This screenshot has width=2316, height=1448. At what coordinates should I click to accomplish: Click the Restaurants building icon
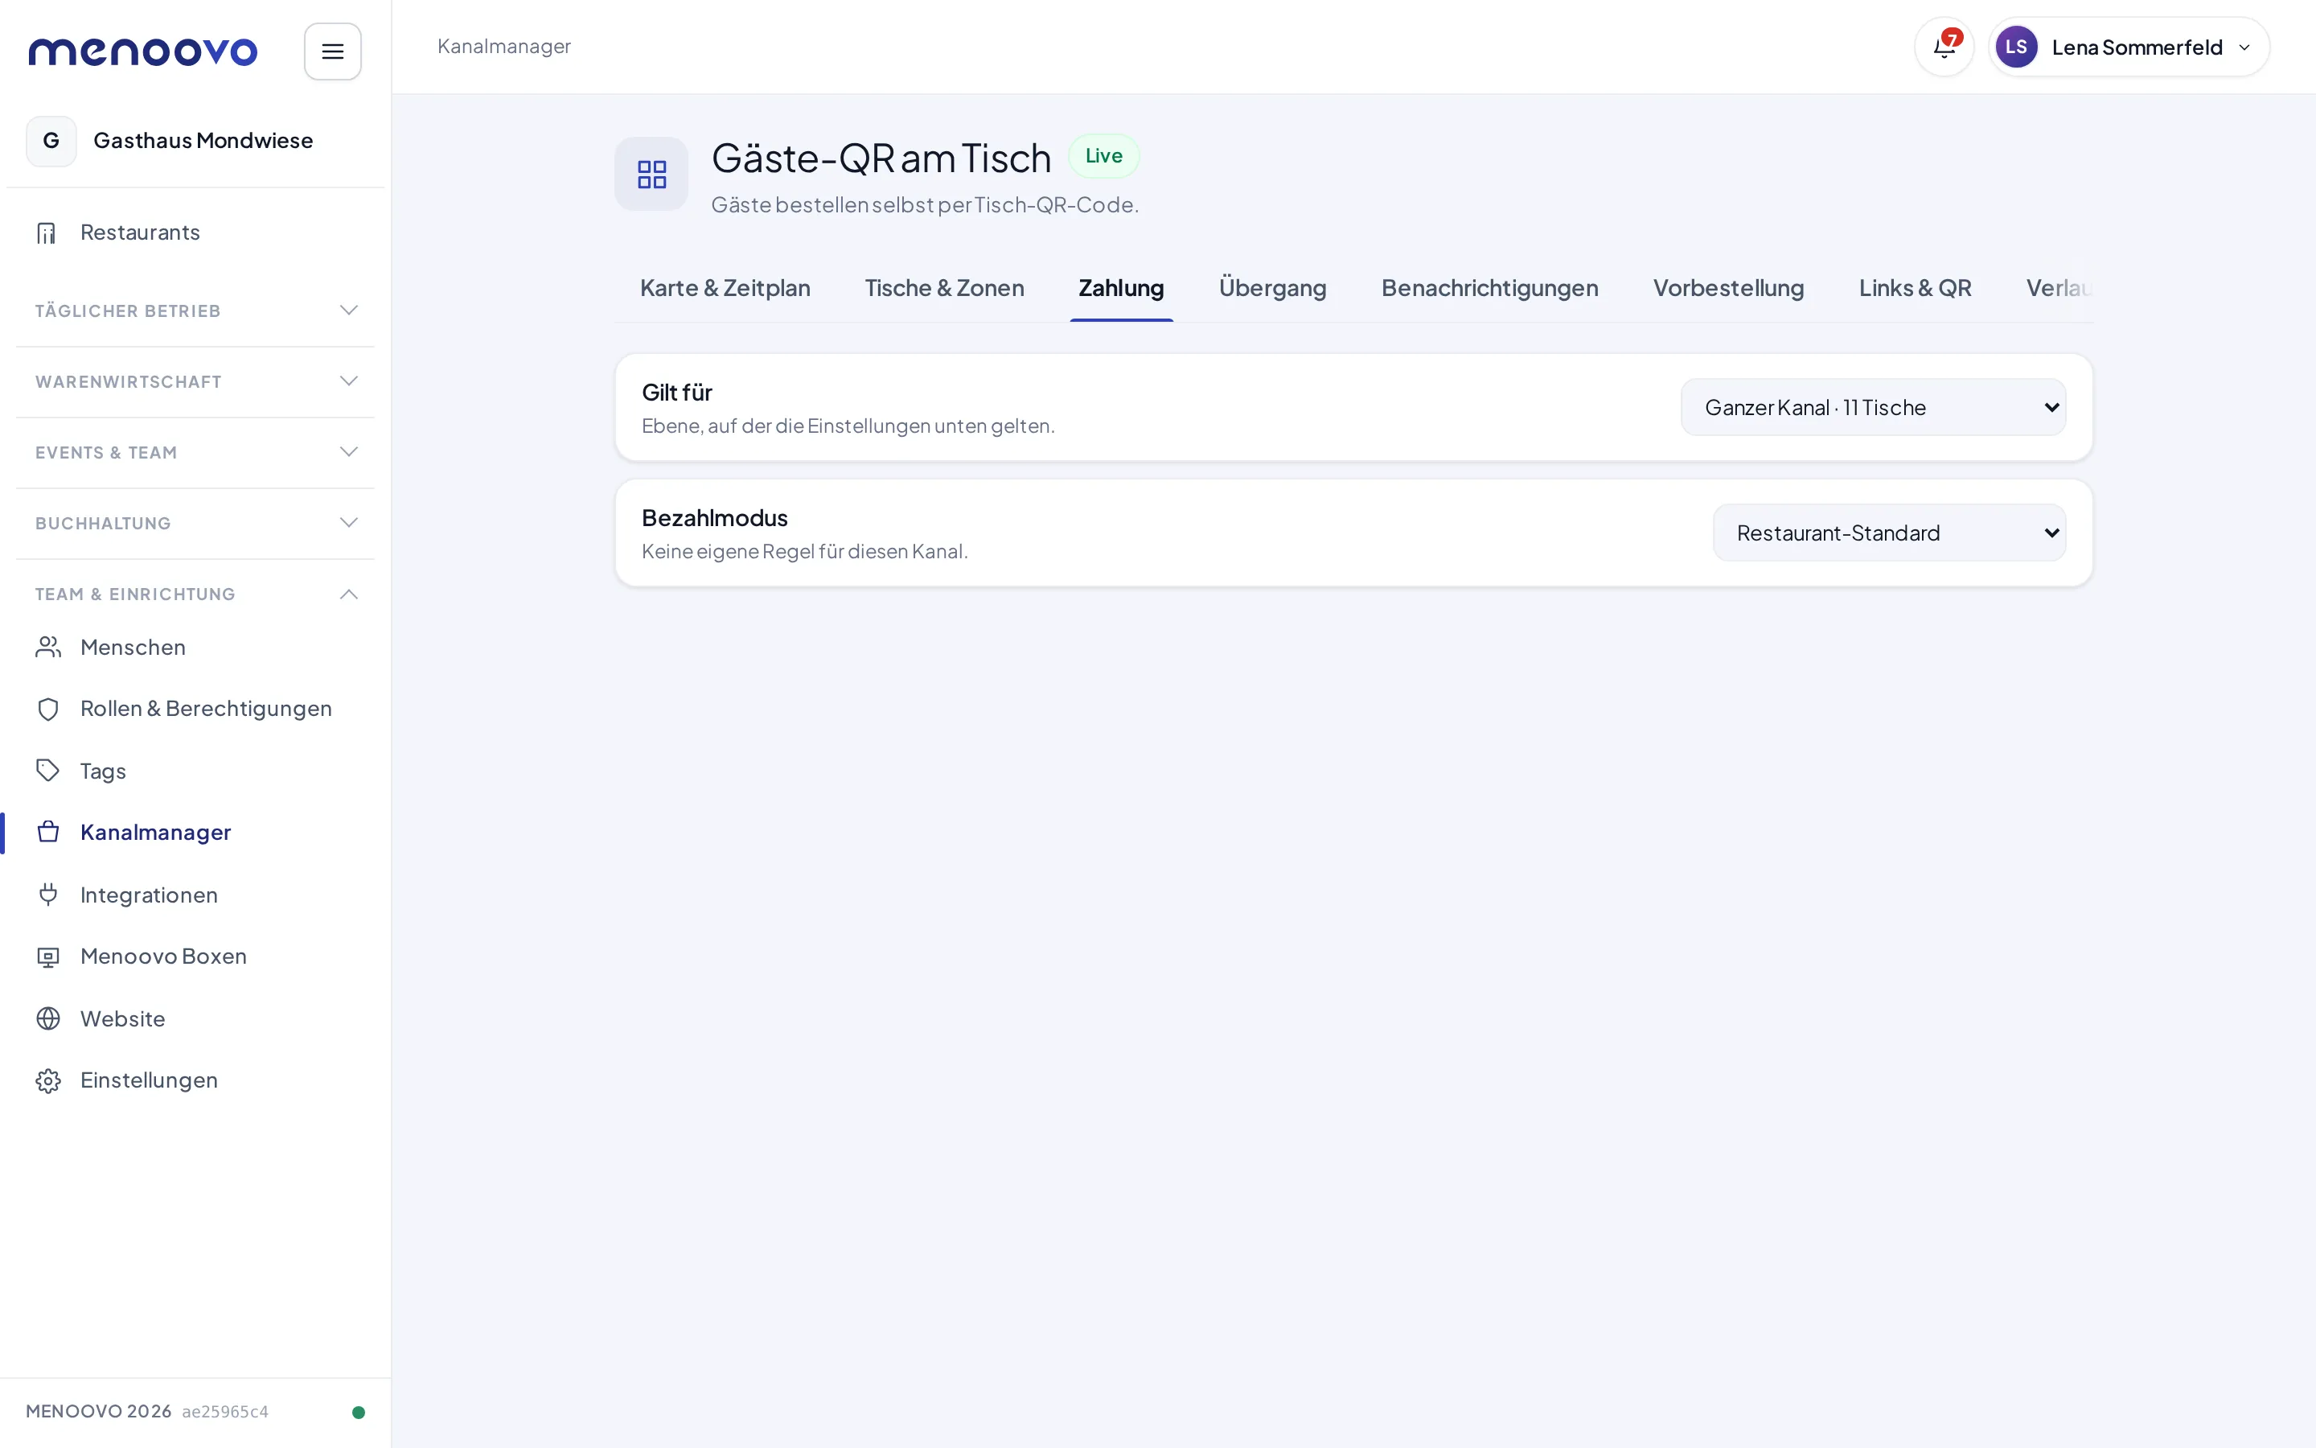(47, 232)
